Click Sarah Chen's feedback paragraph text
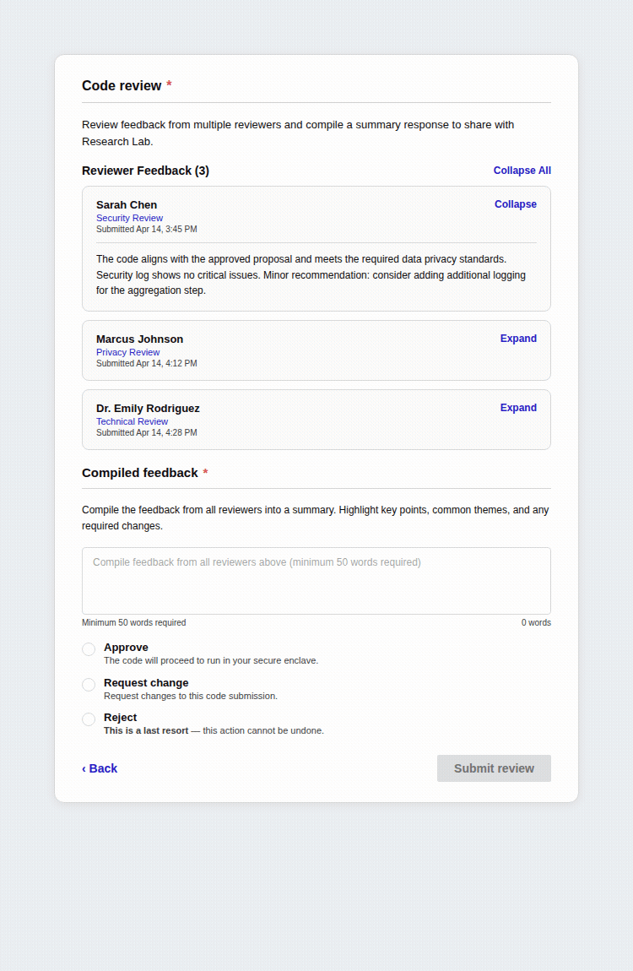633x971 pixels. [x=311, y=275]
